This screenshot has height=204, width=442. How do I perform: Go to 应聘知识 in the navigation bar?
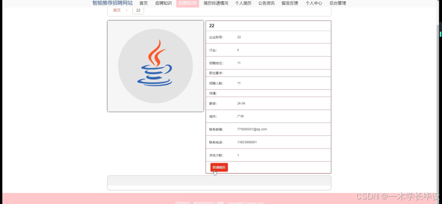click(163, 4)
